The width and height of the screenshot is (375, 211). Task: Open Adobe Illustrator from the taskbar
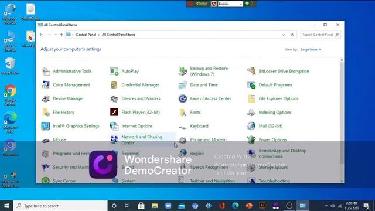coord(262,206)
